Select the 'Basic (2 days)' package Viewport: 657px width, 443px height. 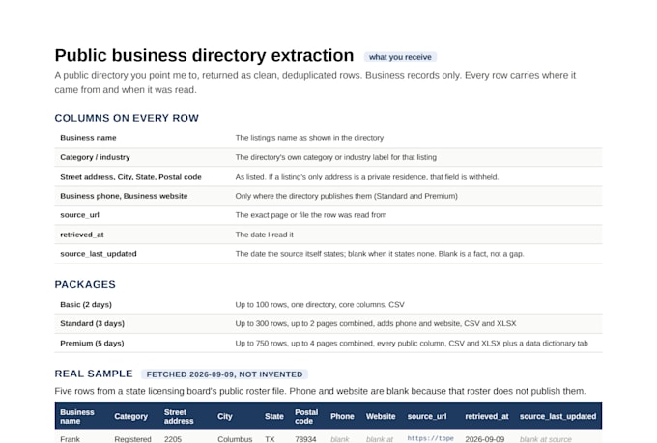[86, 304]
